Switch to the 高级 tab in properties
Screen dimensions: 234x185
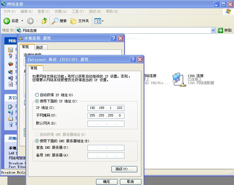point(39,47)
